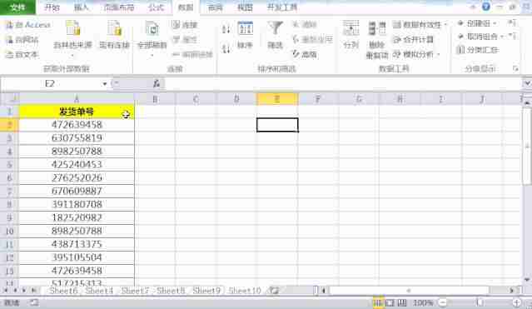This screenshot has height=309, width=532.
Task: Switch to the Home (开始) tab
Action: pos(52,7)
